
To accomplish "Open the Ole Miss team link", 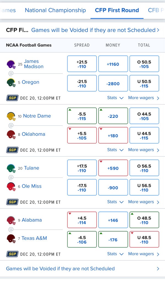I will (31, 186).
